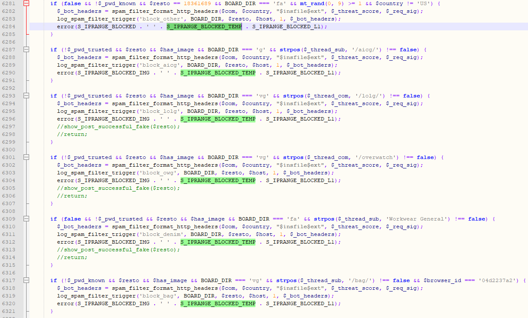Click 'block_other' string on line 6283
This screenshot has width=528, height=318.
pyautogui.click(x=161, y=19)
